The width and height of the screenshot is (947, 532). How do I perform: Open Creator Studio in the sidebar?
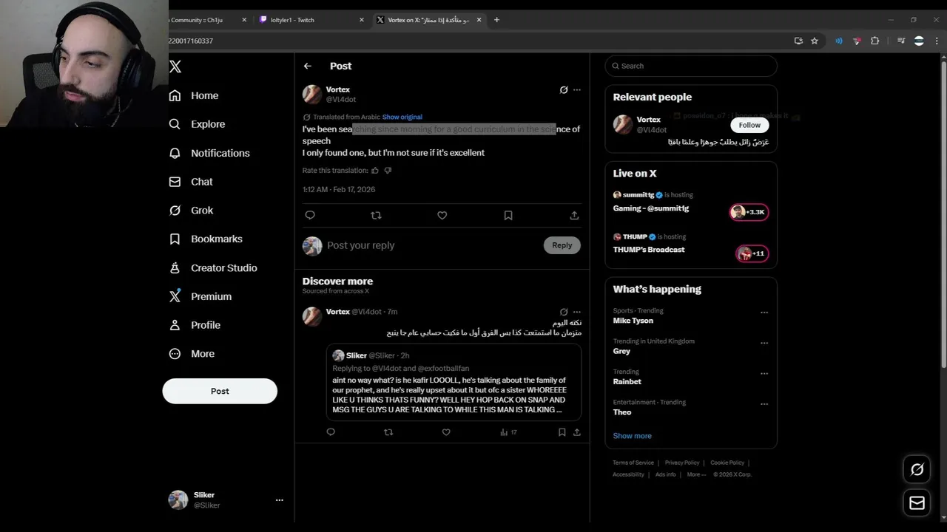[213, 267]
